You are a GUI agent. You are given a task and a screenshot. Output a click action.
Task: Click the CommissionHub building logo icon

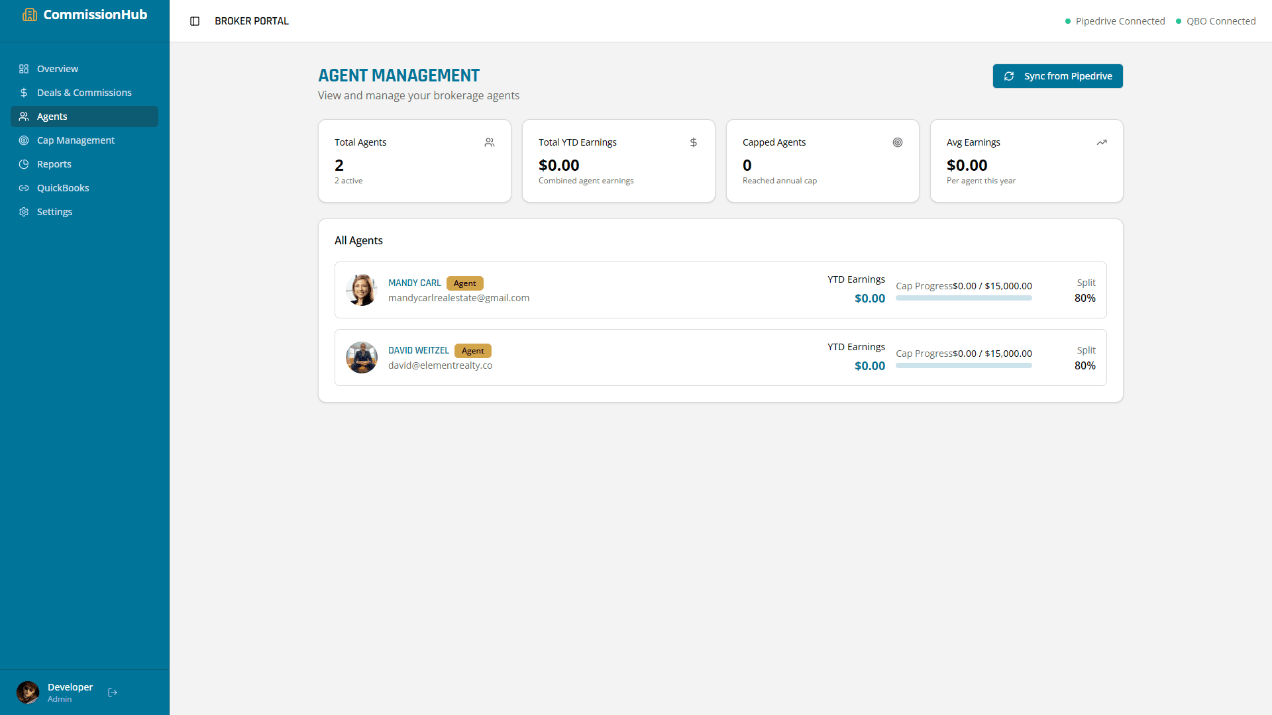(x=29, y=15)
